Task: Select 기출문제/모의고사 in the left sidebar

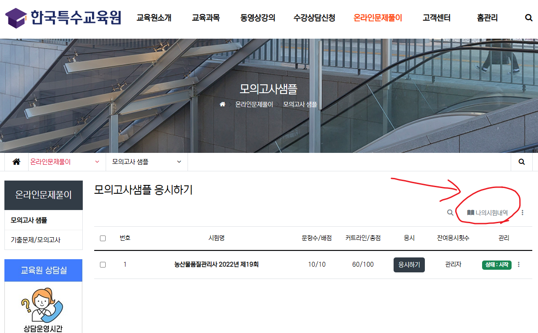Action: tap(36, 240)
